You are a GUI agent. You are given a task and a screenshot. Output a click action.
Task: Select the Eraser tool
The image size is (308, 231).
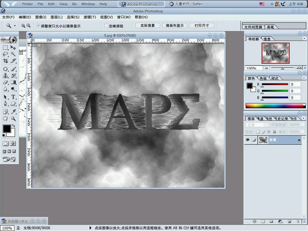click(x=5, y=82)
